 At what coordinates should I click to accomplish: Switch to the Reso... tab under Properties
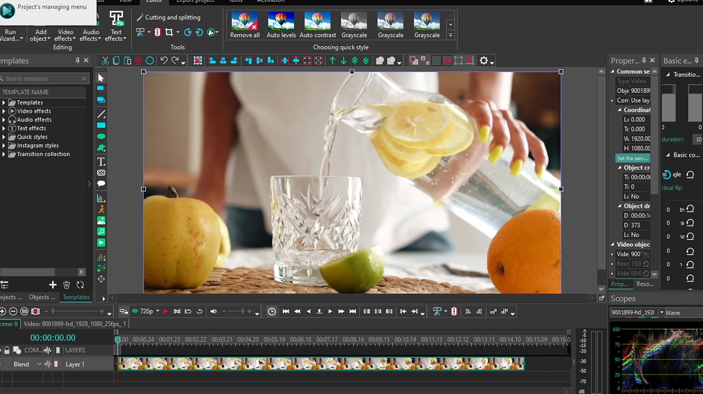point(645,284)
